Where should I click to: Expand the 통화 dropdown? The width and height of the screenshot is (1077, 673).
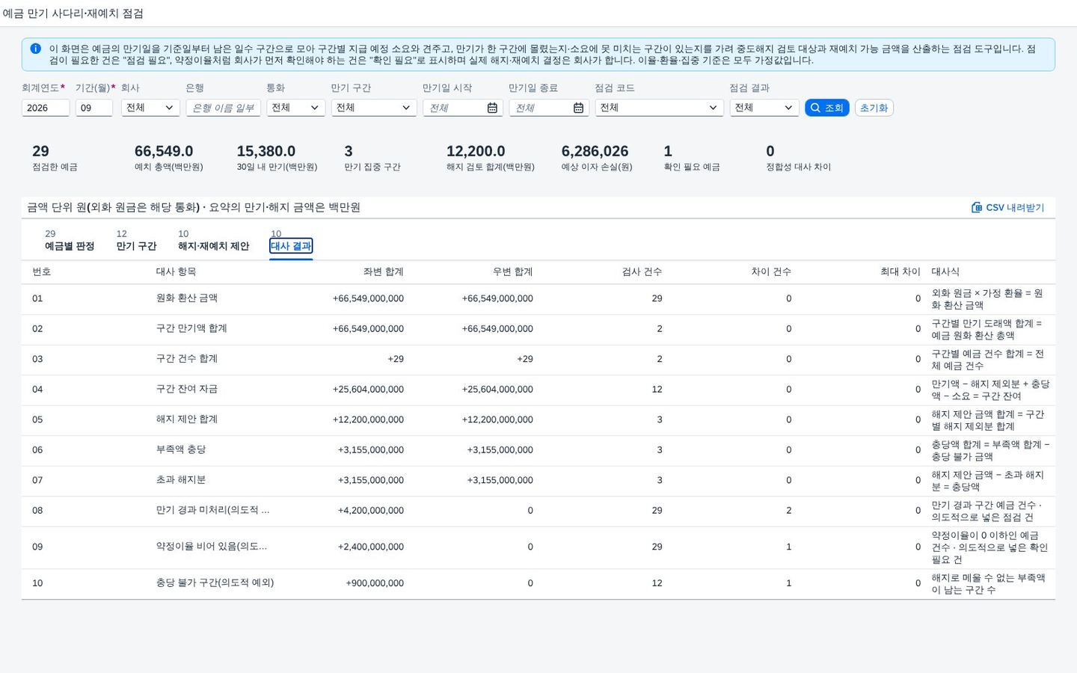295,108
